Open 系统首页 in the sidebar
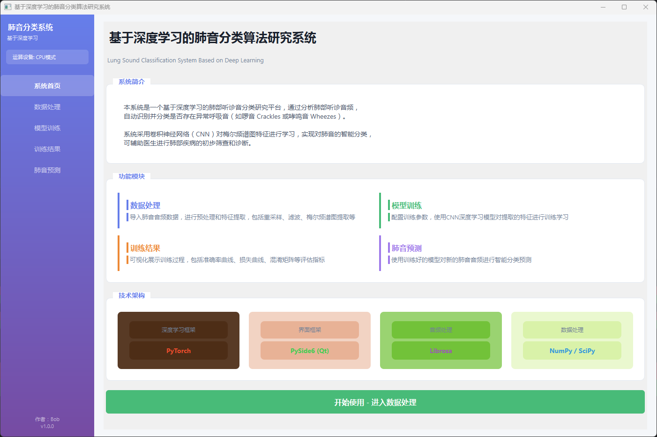Image resolution: width=657 pixels, height=437 pixels. 47,86
